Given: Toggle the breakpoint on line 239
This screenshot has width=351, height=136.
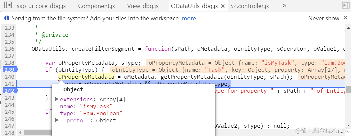Looking at the screenshot, I should 10,70.
